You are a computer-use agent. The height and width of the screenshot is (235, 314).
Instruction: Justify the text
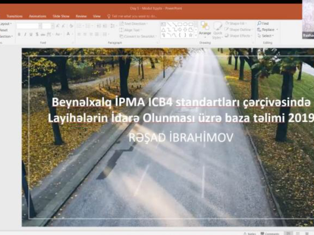coord(97,35)
